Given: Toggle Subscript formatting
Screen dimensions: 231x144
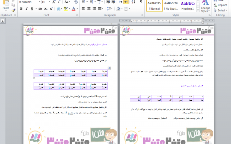Looking at the screenshot, I should (46, 9).
